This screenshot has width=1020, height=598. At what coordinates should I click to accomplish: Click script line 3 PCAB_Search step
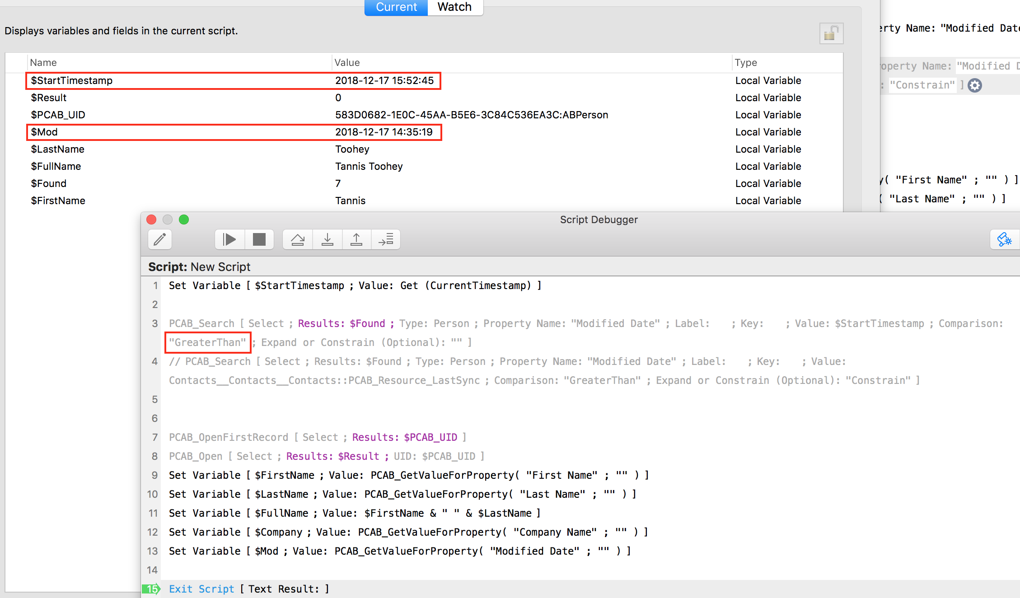(585, 333)
